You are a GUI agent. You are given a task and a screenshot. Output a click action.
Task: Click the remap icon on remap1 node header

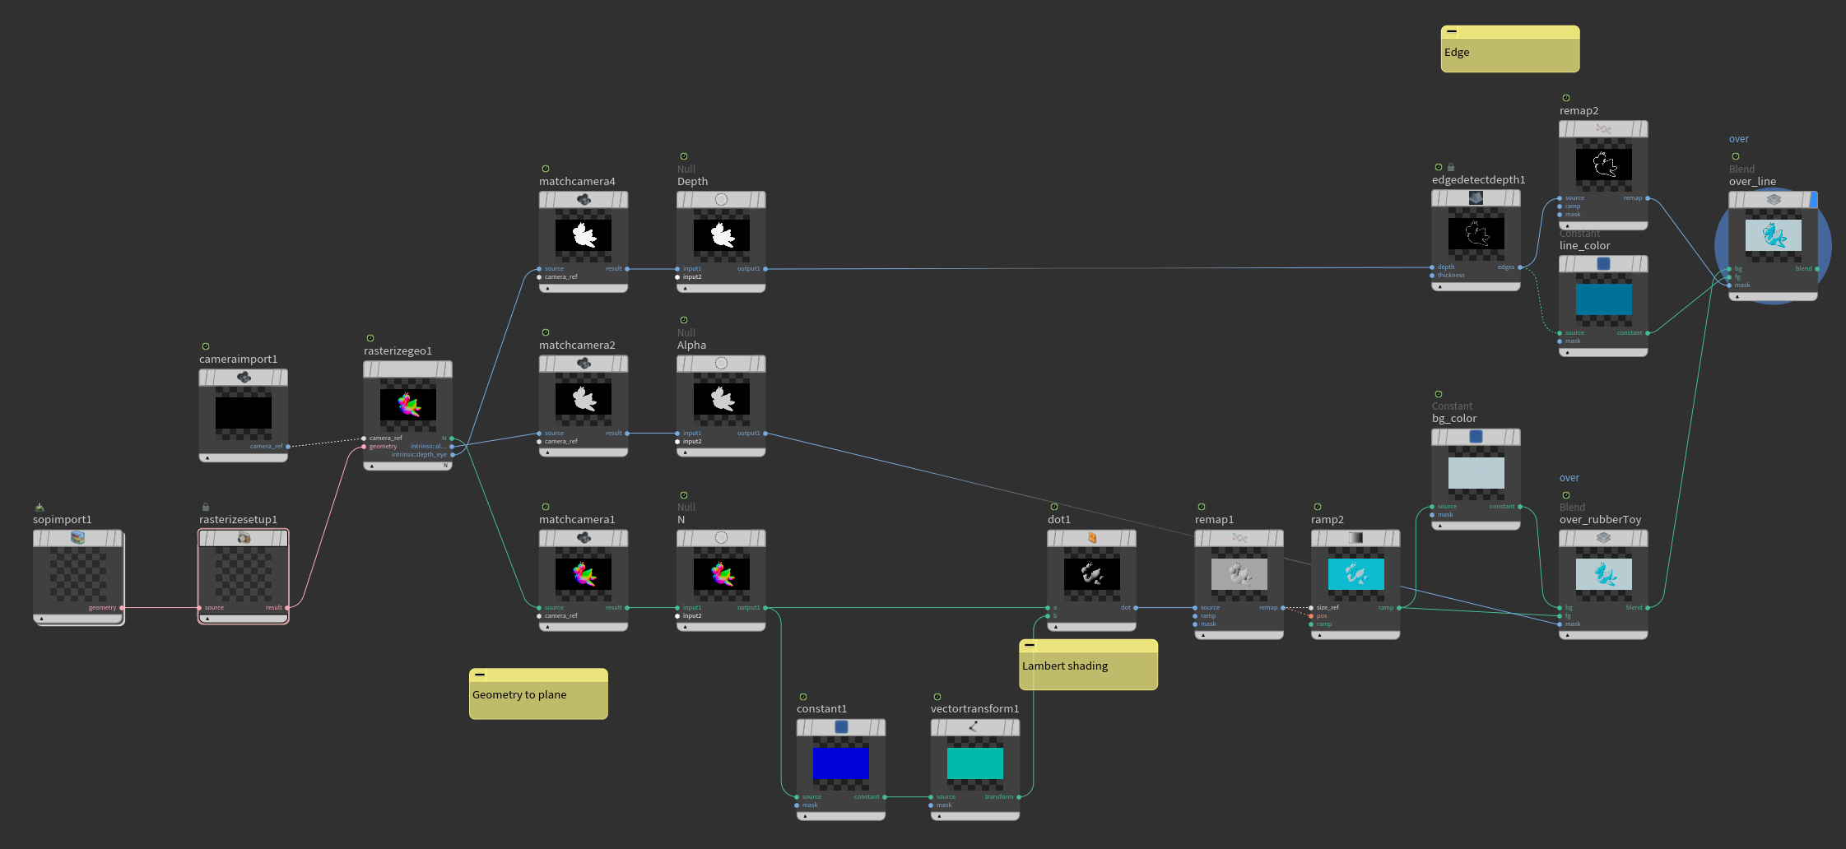click(1239, 536)
